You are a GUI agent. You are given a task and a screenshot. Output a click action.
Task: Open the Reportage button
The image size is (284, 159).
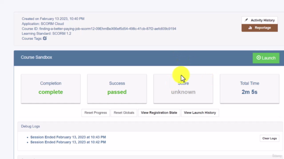pos(260,28)
